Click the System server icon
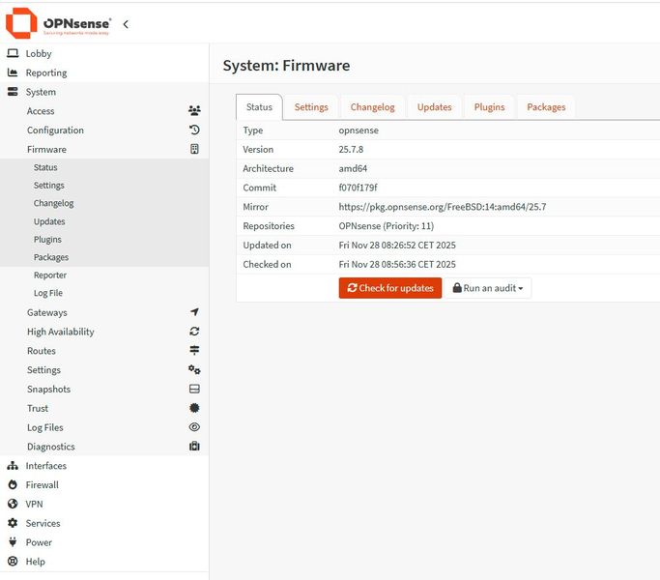This screenshot has height=580, width=660. [13, 92]
